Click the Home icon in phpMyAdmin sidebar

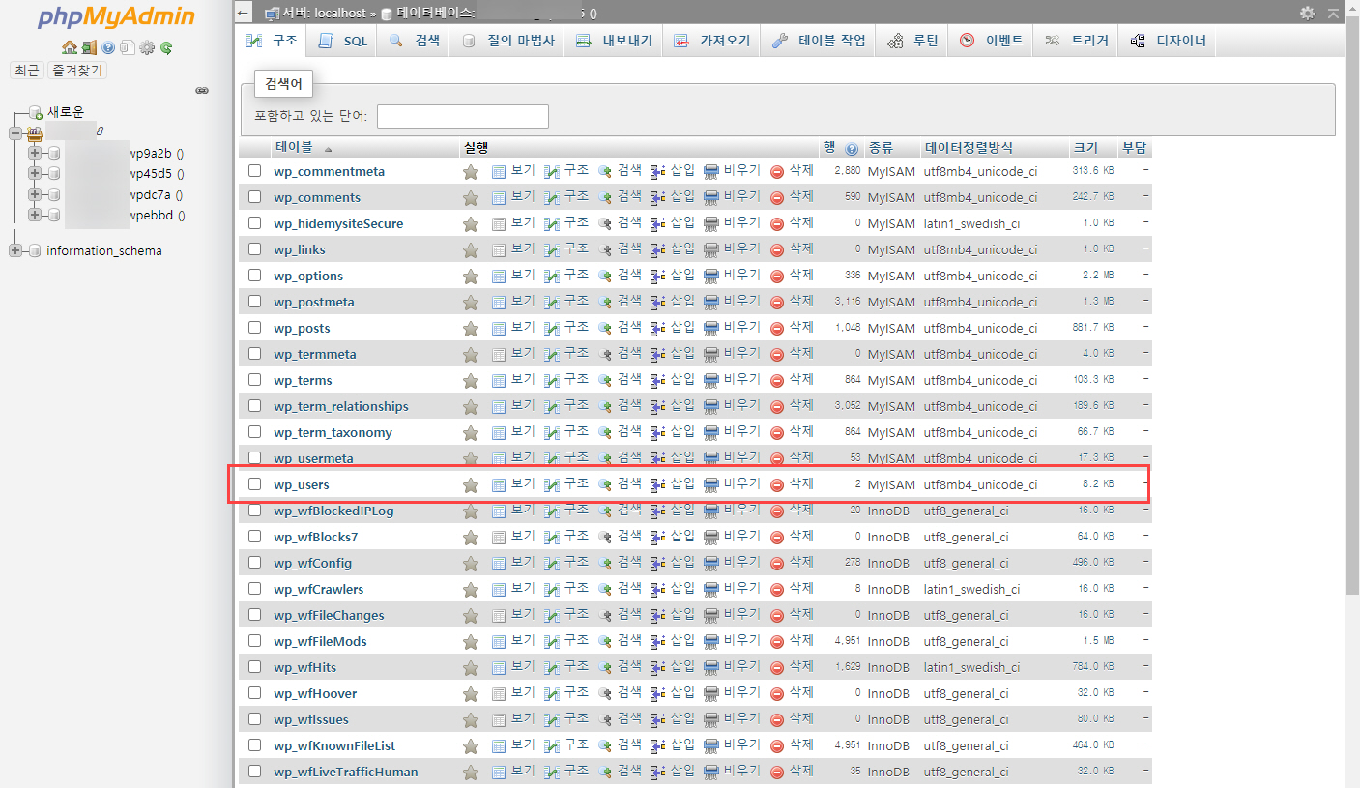pyautogui.click(x=69, y=46)
